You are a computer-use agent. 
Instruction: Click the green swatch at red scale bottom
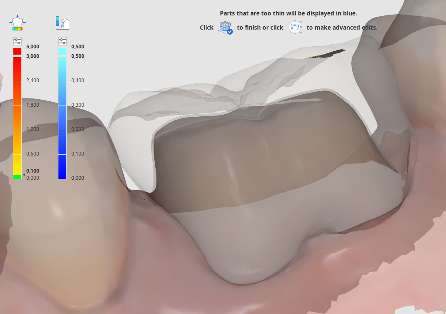coord(17,177)
